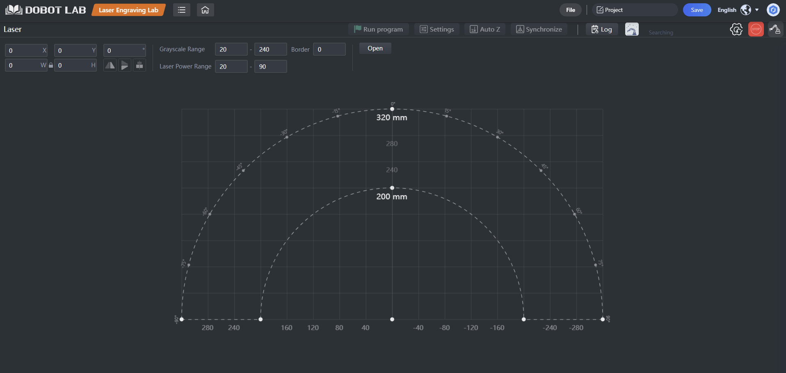Open the robot arm control panel icon
Screen dimensions: 786x373
[x=775, y=30]
